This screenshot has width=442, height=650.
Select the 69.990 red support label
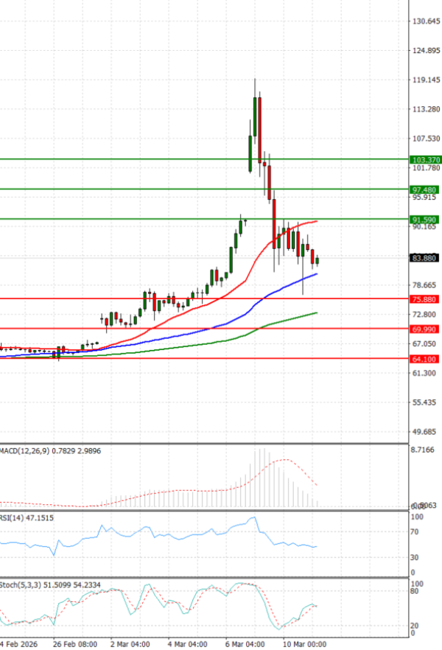[425, 329]
